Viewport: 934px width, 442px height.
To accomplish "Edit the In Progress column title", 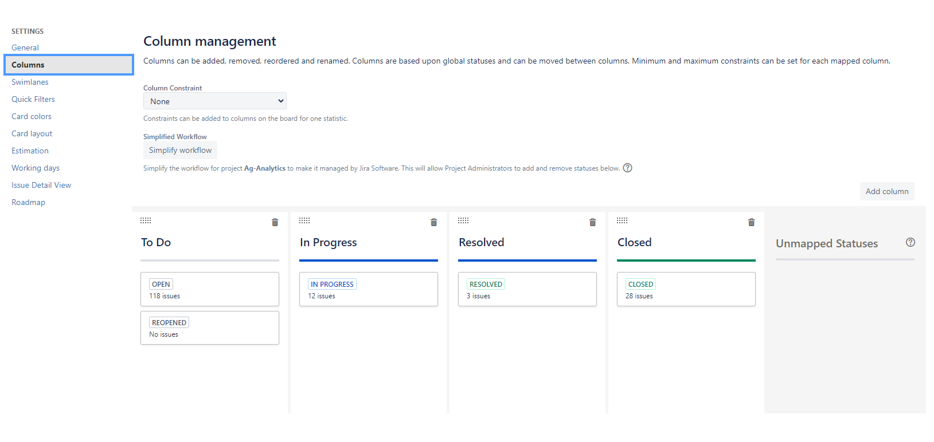I will tap(329, 243).
